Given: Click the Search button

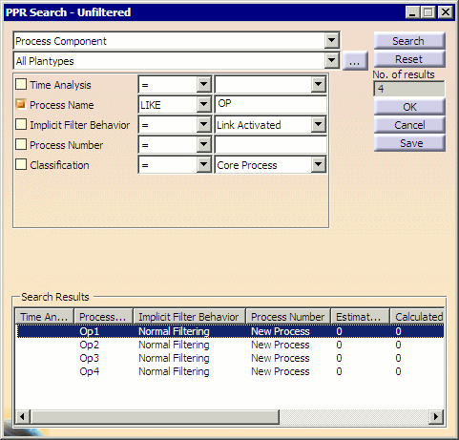Looking at the screenshot, I should (409, 41).
